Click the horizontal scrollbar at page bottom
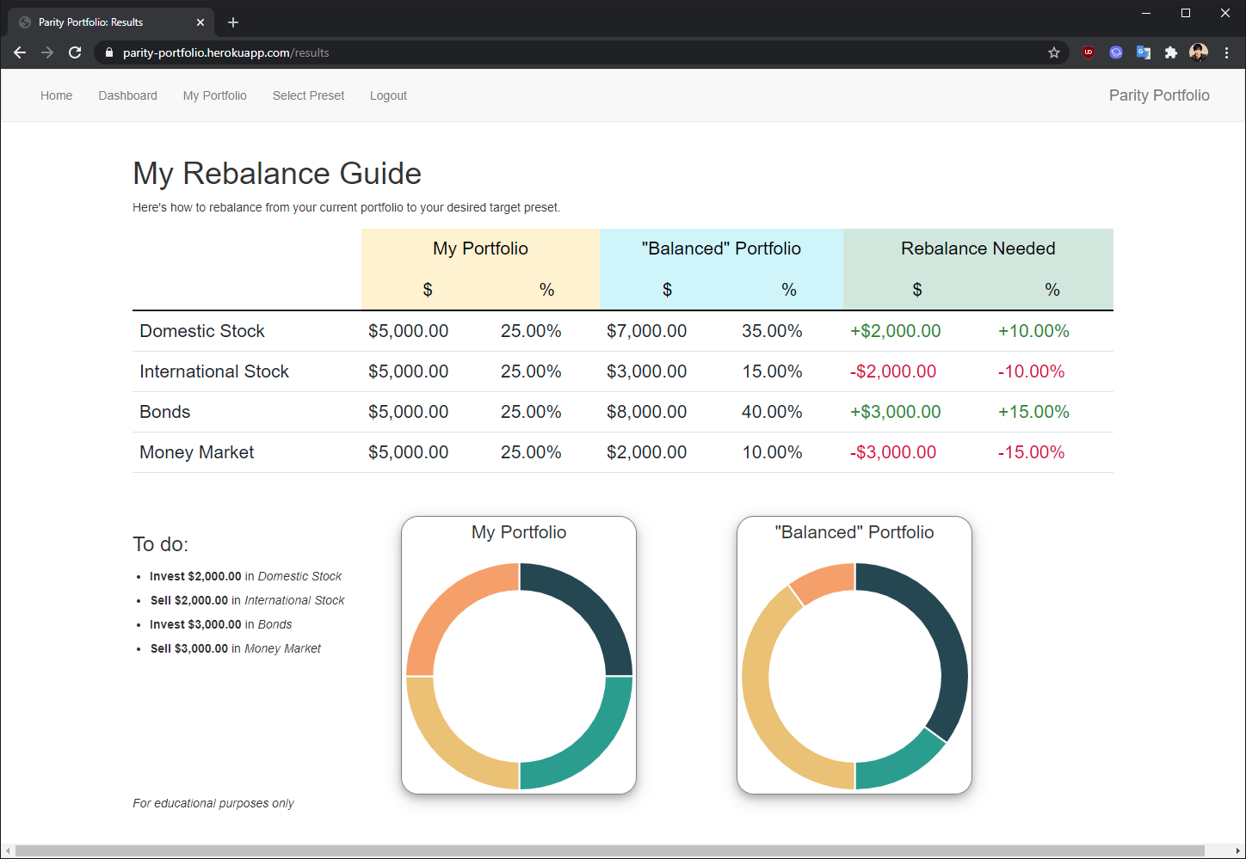The image size is (1246, 859). 609,850
